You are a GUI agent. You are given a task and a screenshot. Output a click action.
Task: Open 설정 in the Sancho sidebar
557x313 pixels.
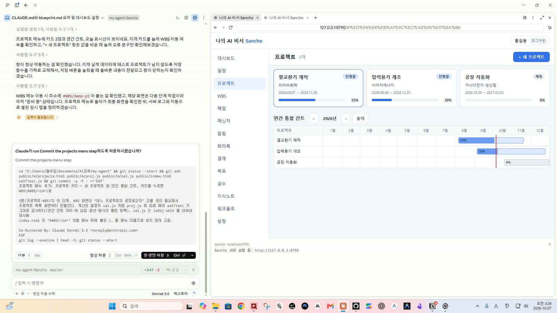(x=240, y=221)
